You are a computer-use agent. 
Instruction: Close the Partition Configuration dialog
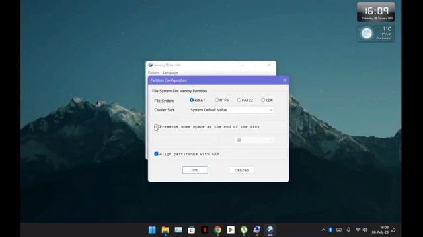pos(284,80)
